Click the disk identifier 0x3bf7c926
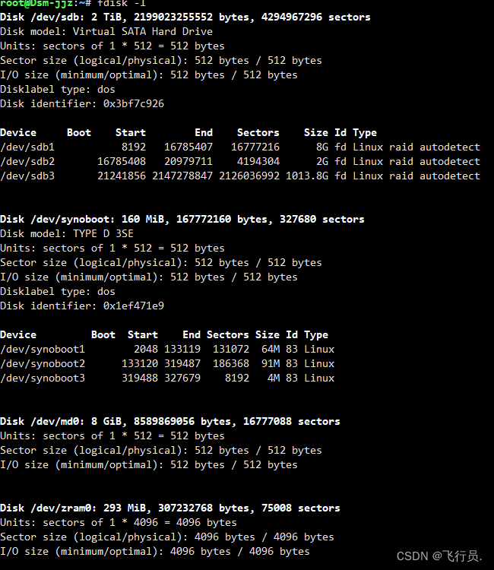The width and height of the screenshot is (494, 570). [134, 104]
